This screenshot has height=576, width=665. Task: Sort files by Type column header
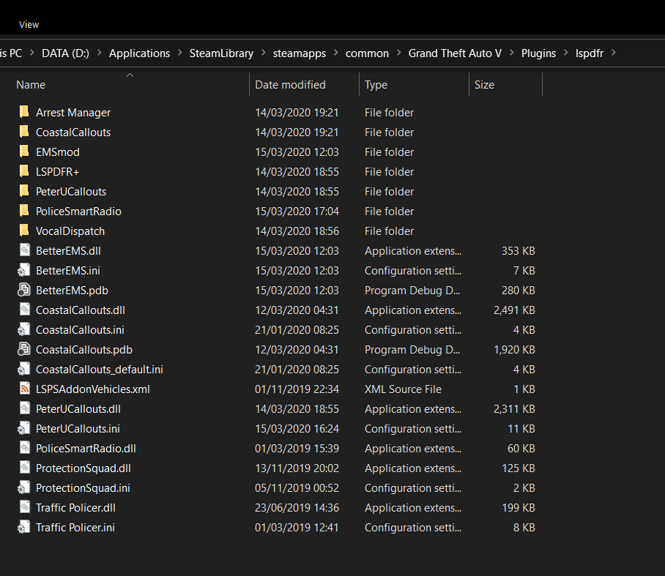point(376,85)
